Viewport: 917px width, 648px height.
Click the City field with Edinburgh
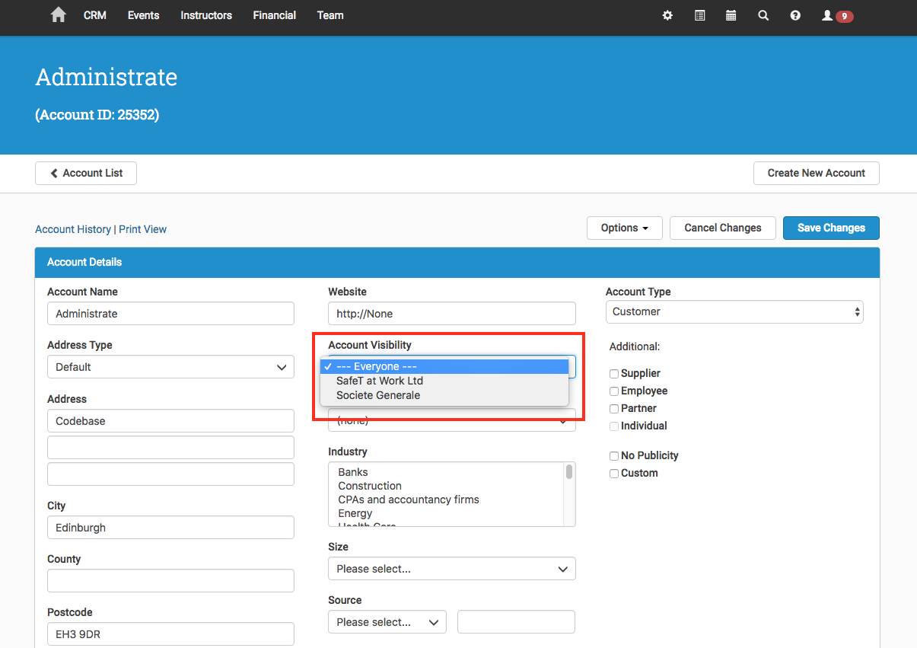(x=170, y=528)
